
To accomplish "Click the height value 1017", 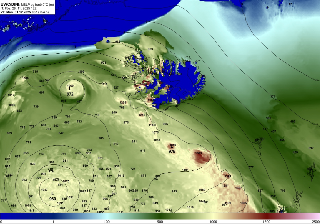I will pyautogui.click(x=11, y=95).
